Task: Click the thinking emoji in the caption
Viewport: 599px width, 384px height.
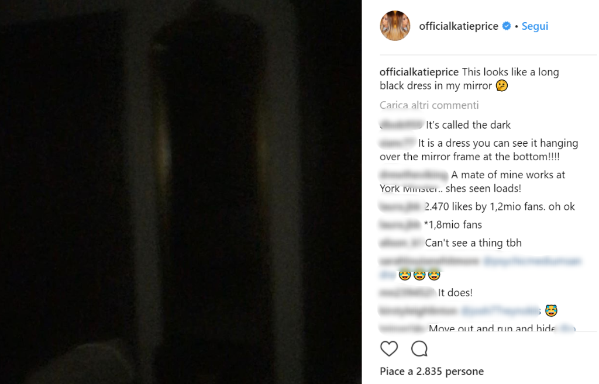Action: click(x=501, y=85)
